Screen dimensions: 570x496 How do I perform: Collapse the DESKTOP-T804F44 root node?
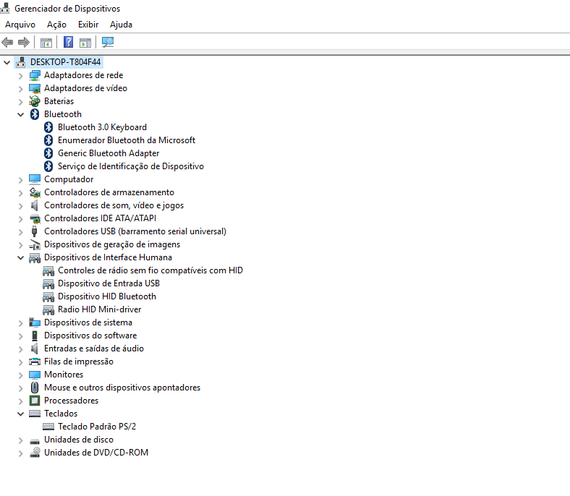(7, 62)
